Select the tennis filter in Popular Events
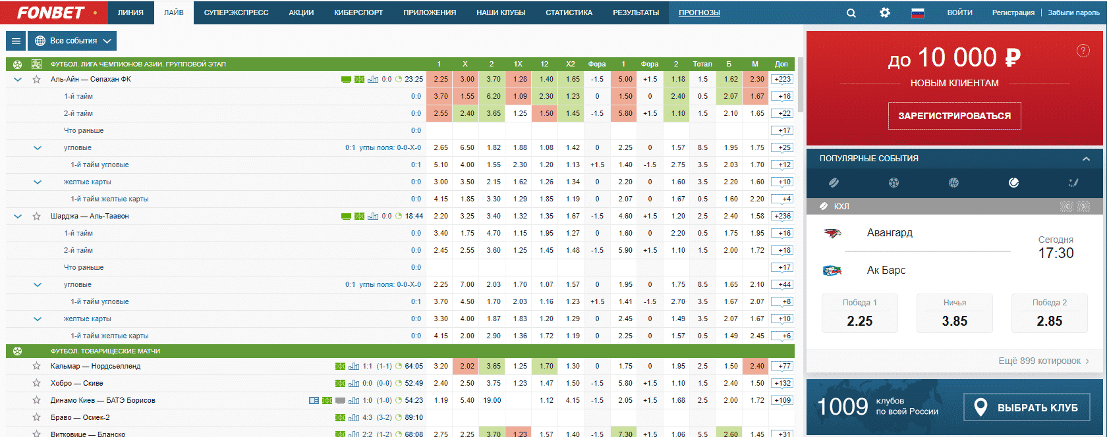 tap(1013, 182)
